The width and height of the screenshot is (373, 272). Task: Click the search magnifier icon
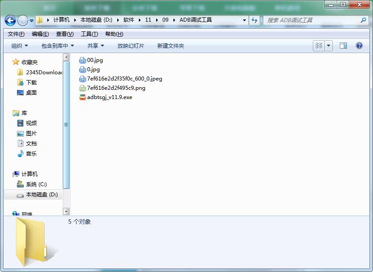[363, 20]
